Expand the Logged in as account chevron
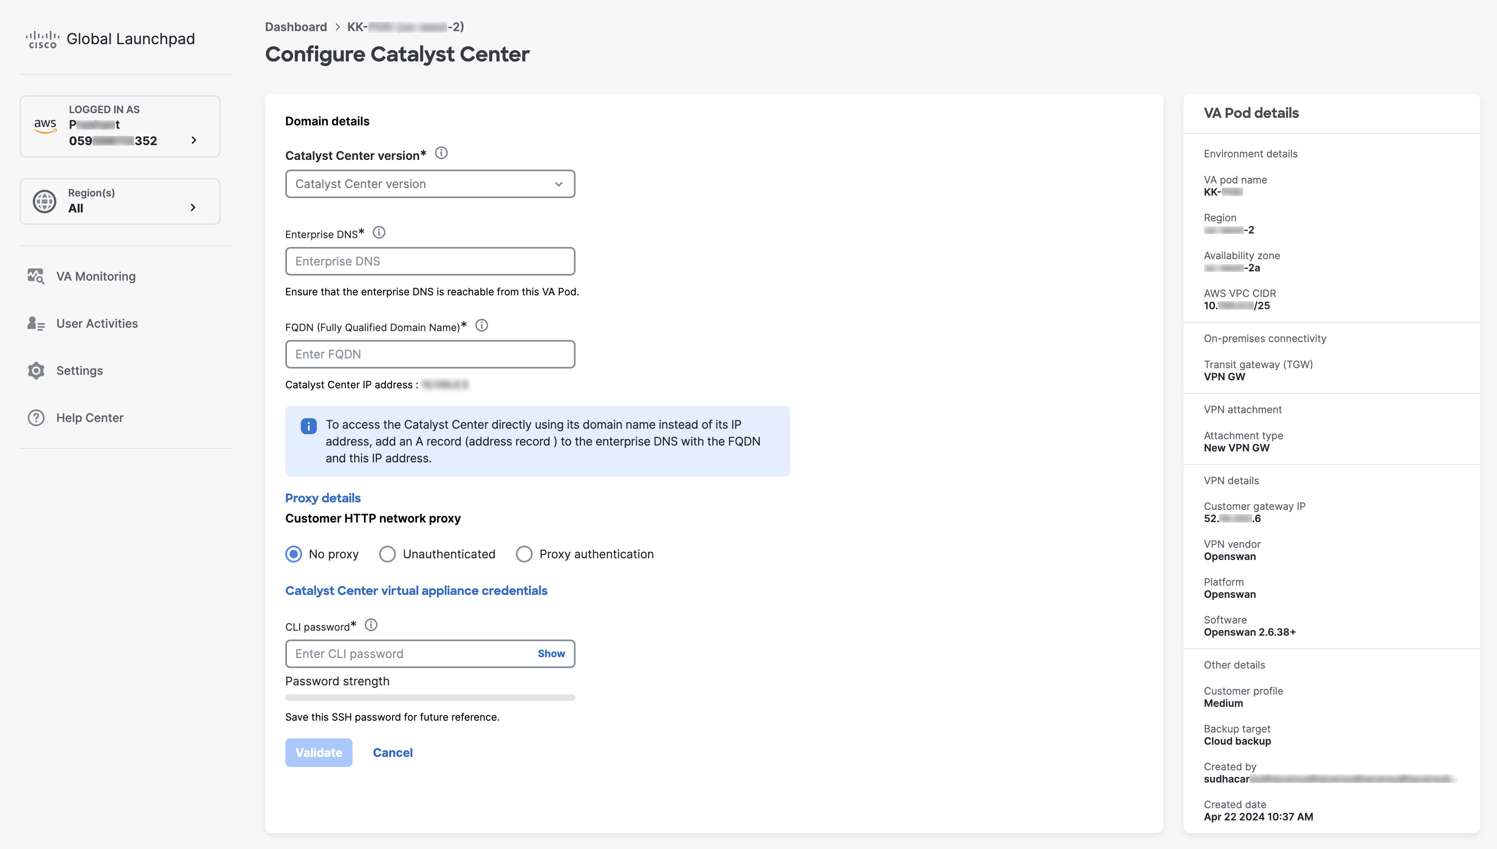Image resolution: width=1497 pixels, height=849 pixels. click(x=194, y=141)
